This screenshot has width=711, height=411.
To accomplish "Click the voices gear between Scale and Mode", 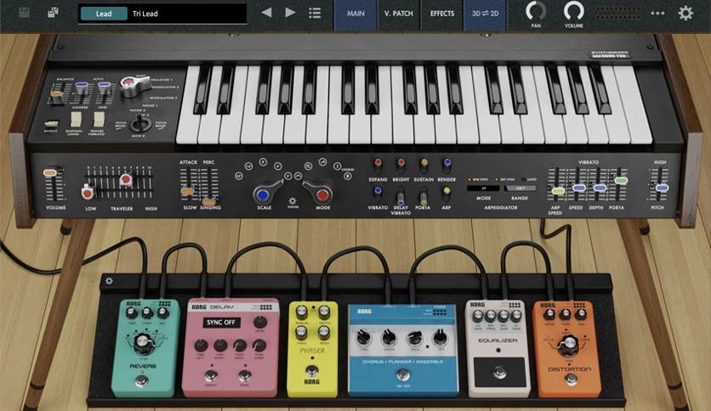I will (x=293, y=200).
